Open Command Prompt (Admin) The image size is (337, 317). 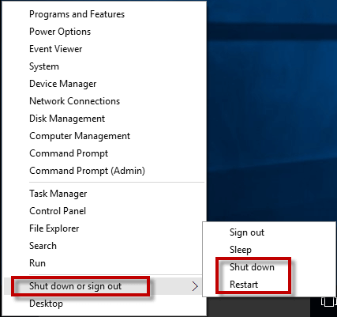[x=87, y=171]
